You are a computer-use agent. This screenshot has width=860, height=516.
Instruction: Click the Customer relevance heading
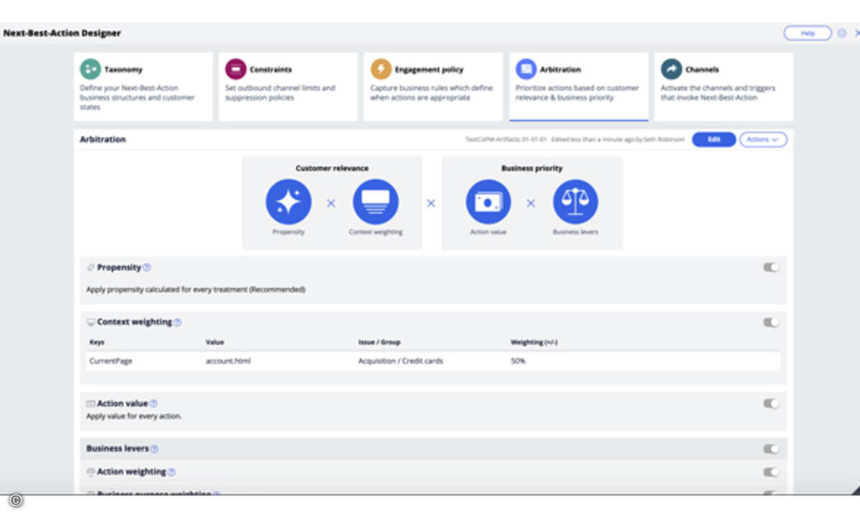point(332,168)
